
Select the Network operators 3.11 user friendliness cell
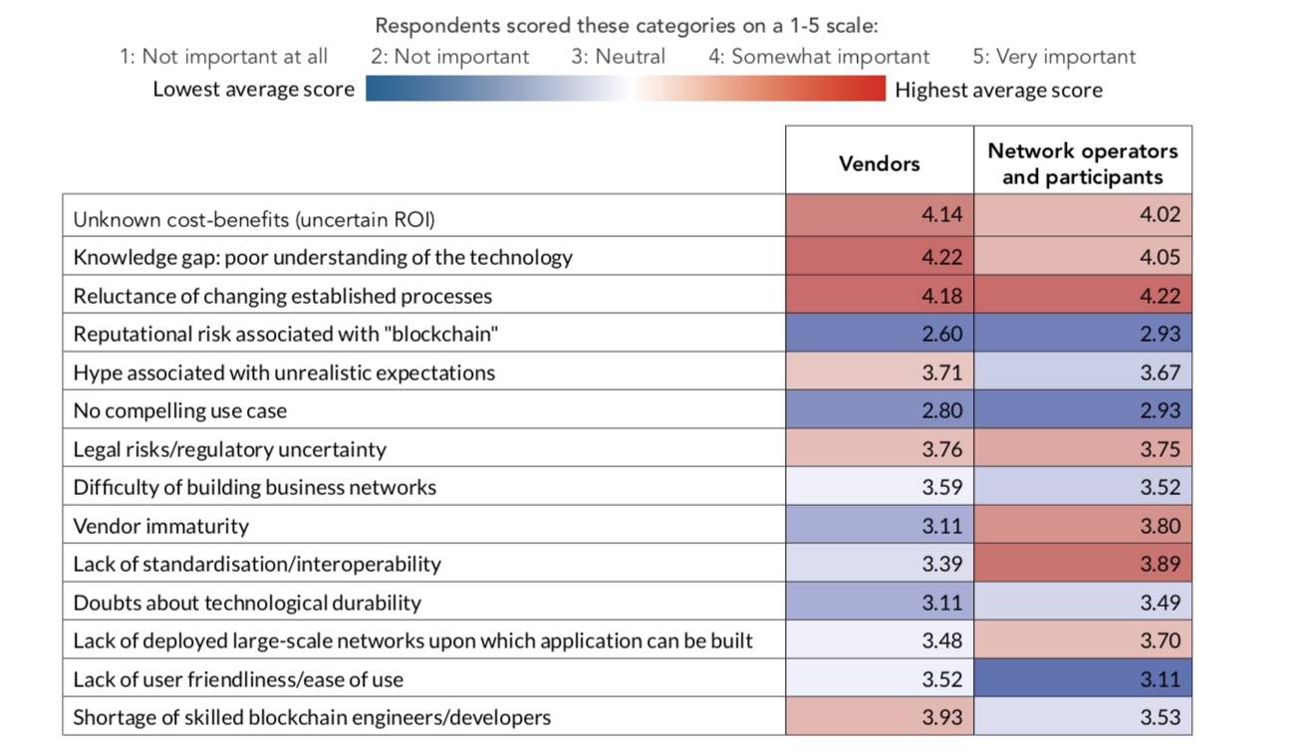click(1083, 679)
